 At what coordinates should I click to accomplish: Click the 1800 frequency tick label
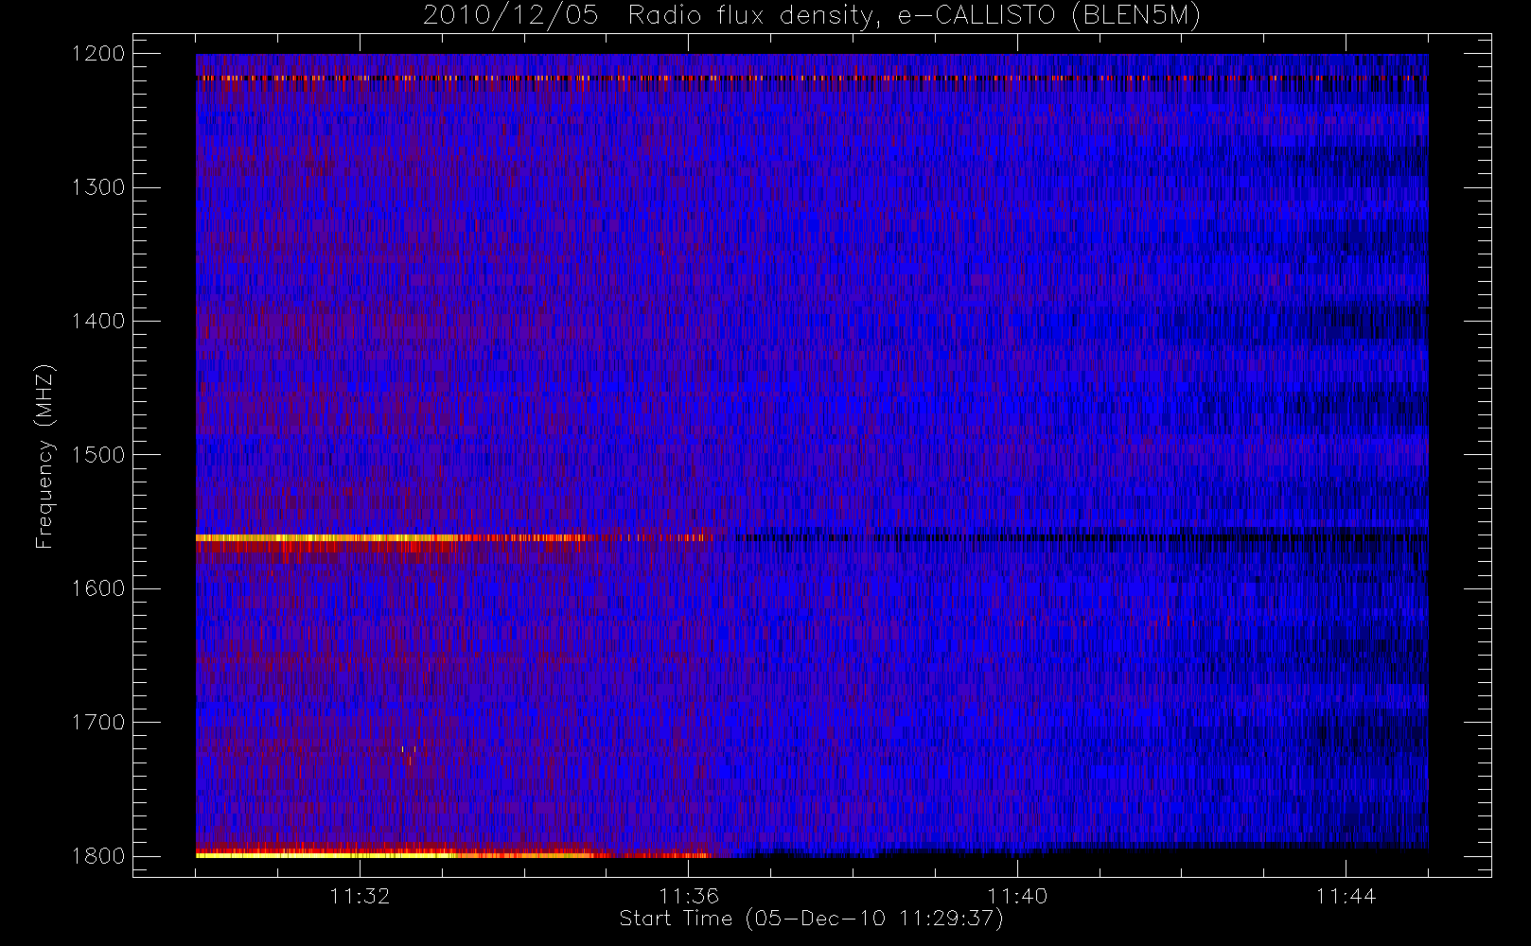[99, 856]
